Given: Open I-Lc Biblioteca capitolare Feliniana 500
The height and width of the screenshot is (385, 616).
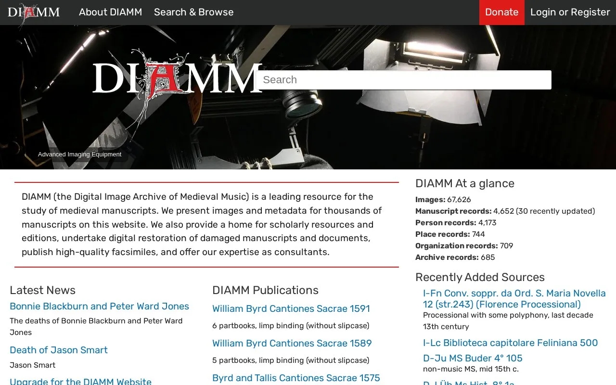Looking at the screenshot, I should pyautogui.click(x=510, y=343).
